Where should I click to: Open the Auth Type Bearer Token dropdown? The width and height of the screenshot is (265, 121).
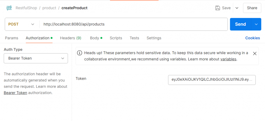point(36,58)
